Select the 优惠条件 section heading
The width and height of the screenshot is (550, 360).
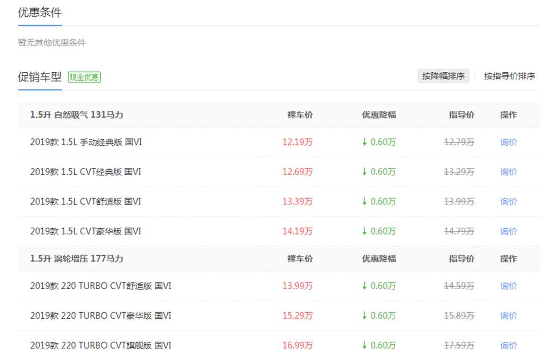coord(40,13)
